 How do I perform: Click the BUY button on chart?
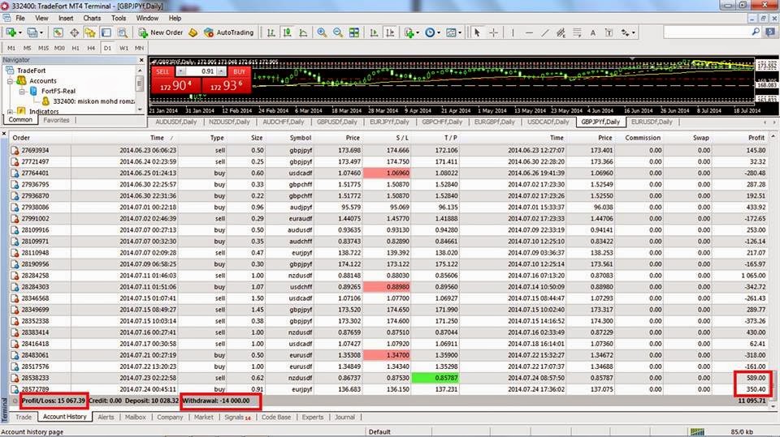(x=239, y=71)
